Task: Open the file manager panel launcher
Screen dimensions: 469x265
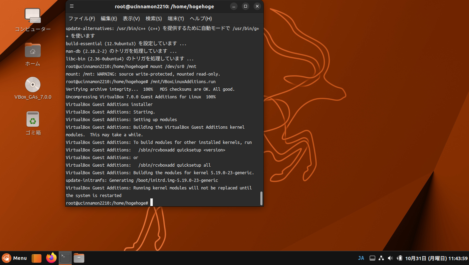Action: (79, 258)
